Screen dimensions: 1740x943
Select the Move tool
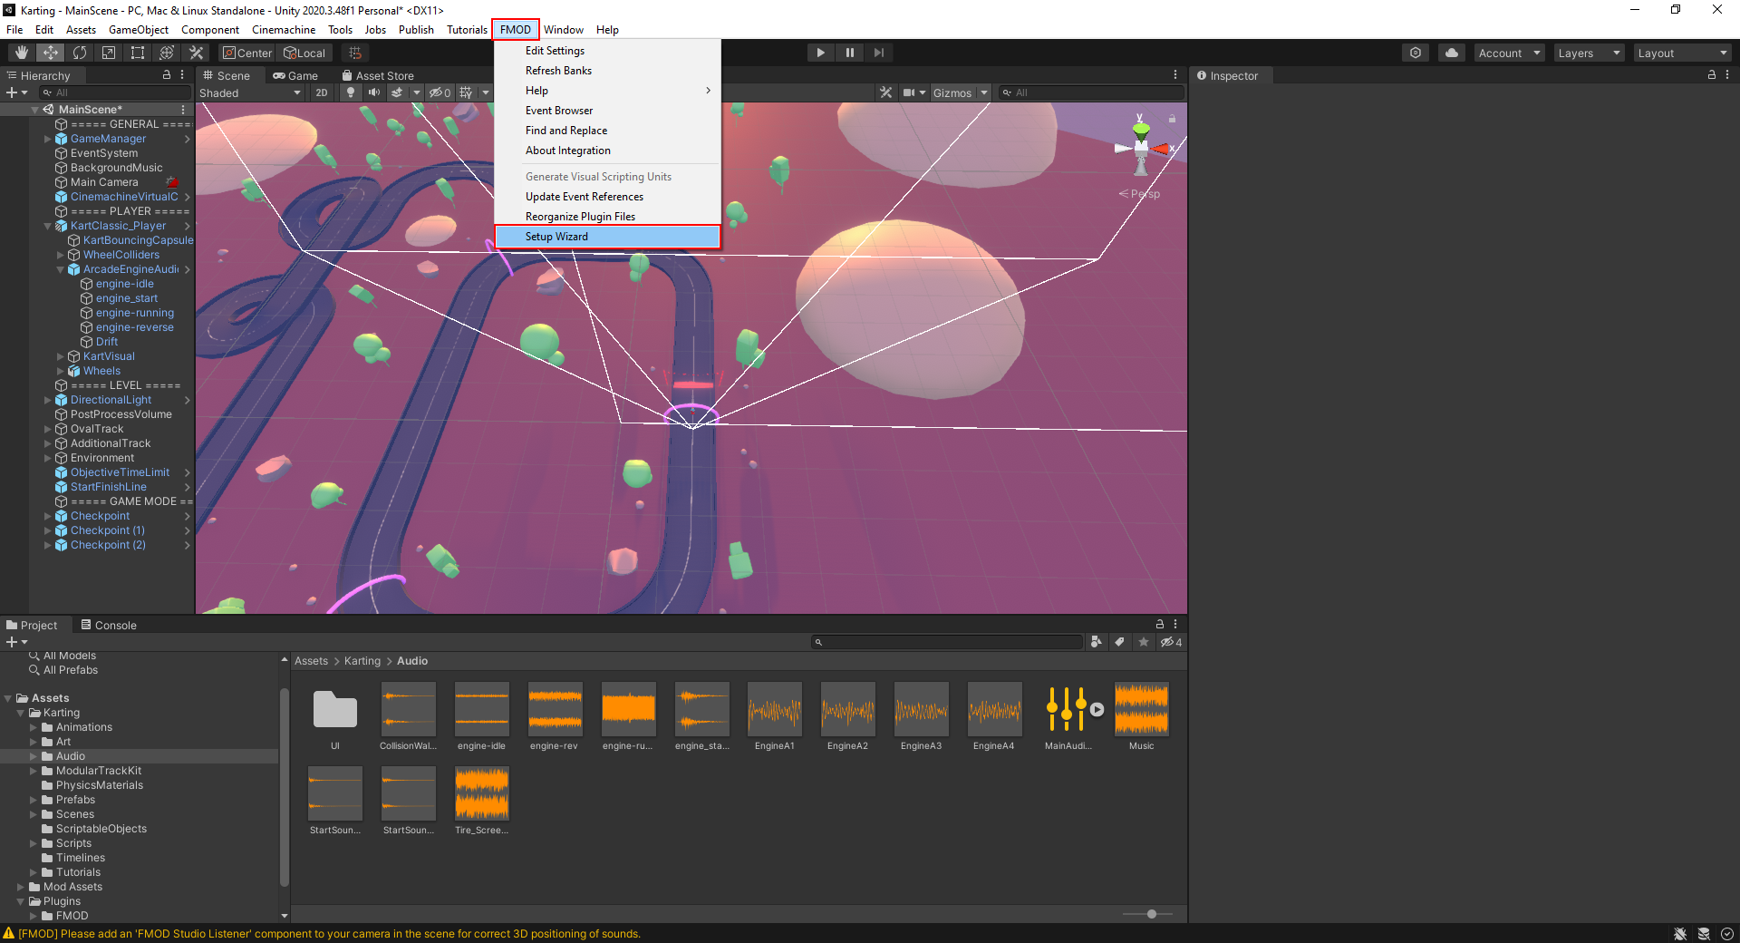(x=51, y=53)
